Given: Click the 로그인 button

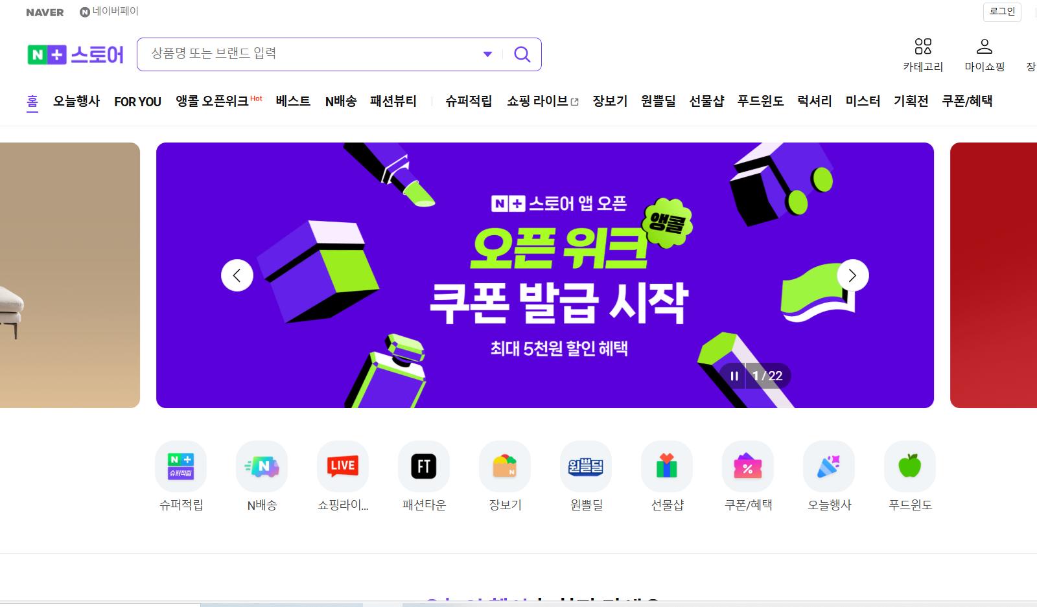Looking at the screenshot, I should [1002, 12].
